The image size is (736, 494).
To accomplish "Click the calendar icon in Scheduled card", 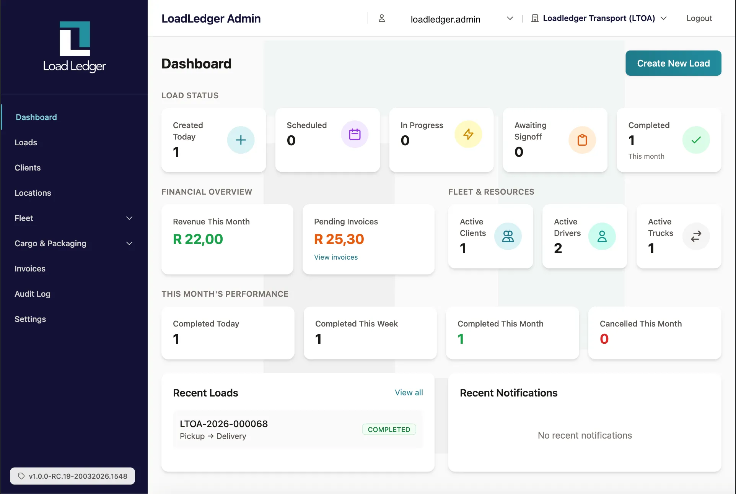I will coord(355,134).
